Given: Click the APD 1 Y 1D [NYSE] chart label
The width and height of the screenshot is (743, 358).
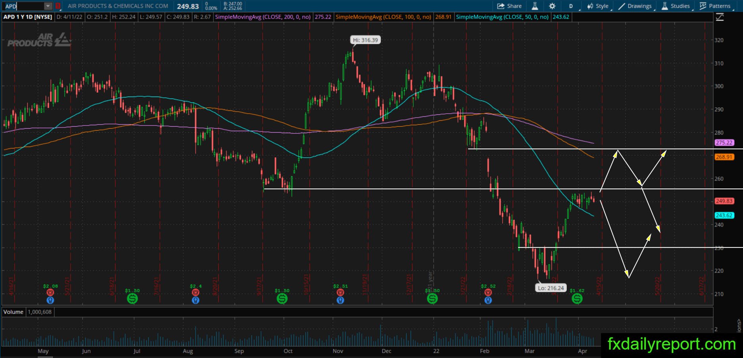Looking at the screenshot, I should pyautogui.click(x=28, y=17).
